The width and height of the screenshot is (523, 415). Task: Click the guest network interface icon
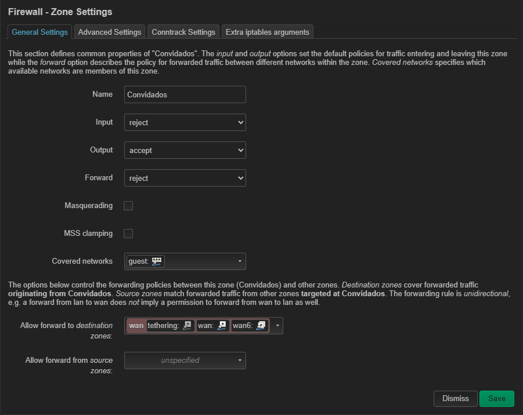tap(157, 261)
